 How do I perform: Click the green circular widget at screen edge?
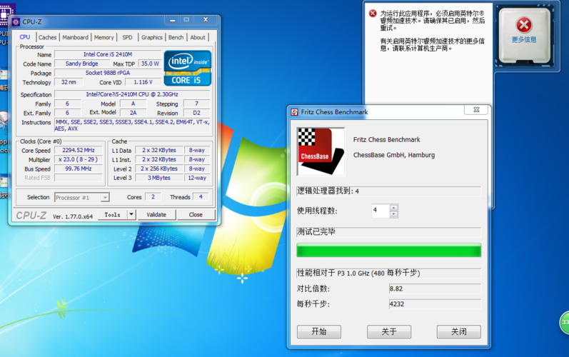coord(564,322)
